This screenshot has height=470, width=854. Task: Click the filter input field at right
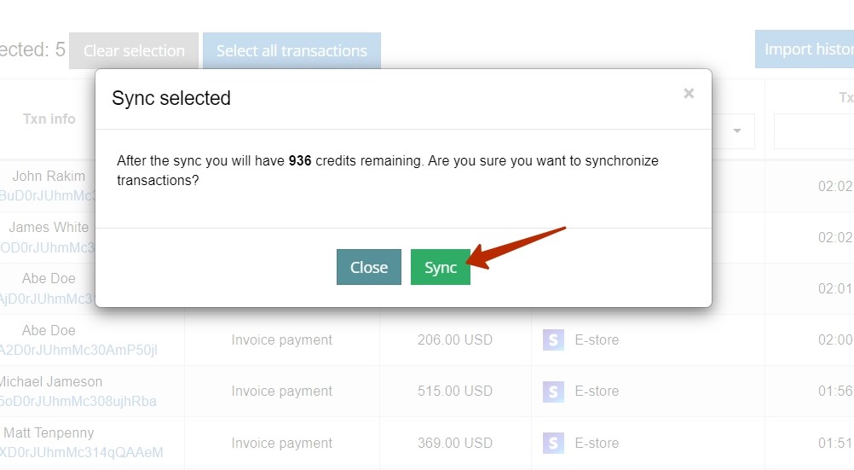click(x=814, y=131)
